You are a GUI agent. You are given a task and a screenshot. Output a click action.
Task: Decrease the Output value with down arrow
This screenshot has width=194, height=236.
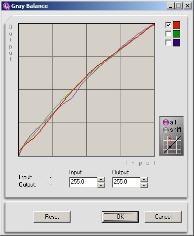(144, 185)
